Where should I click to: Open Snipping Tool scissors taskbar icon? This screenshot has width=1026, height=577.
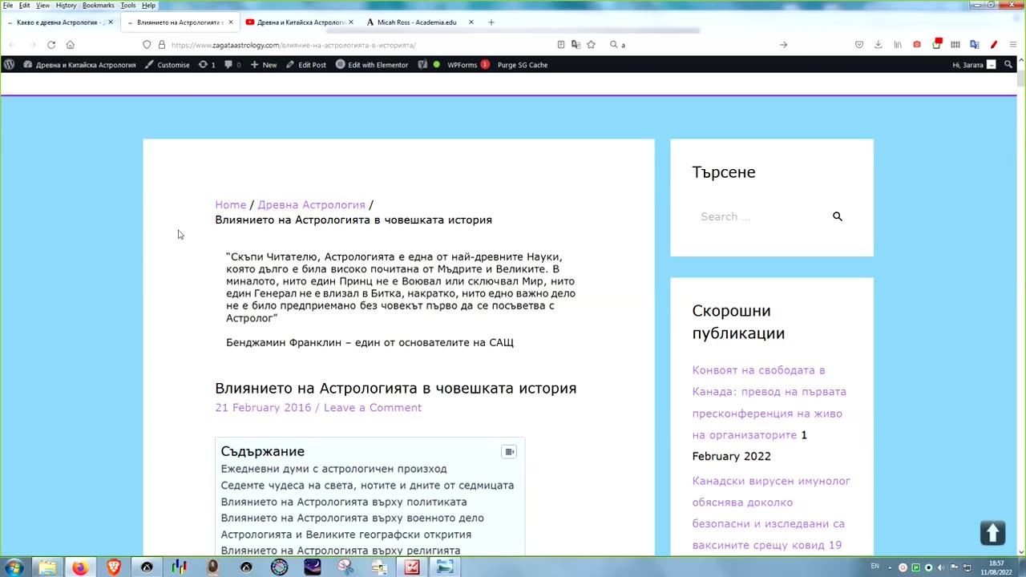click(x=345, y=567)
